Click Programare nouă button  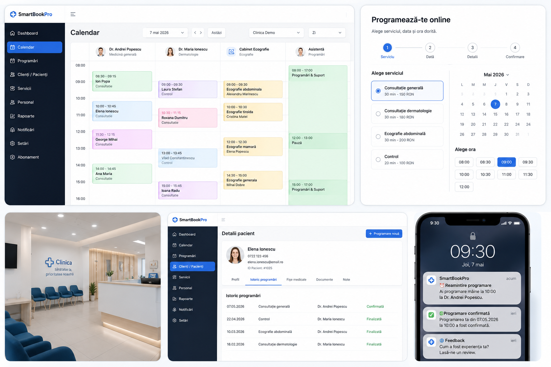tap(384, 234)
